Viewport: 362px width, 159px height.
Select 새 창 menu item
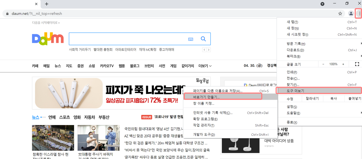click(319, 28)
